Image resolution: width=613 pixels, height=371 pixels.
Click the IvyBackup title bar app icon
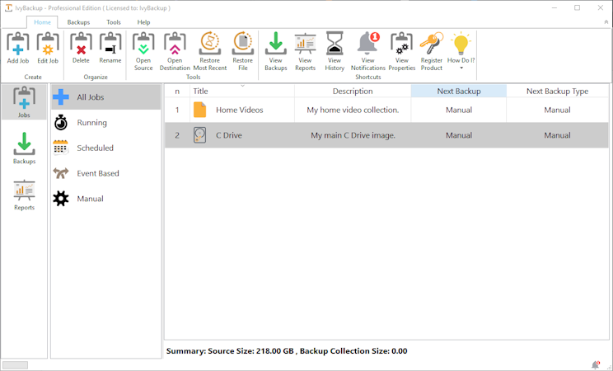(8, 7)
